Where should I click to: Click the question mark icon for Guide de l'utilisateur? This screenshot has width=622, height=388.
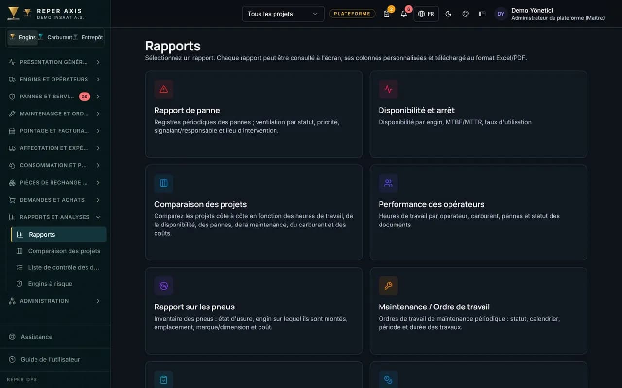pyautogui.click(x=12, y=359)
